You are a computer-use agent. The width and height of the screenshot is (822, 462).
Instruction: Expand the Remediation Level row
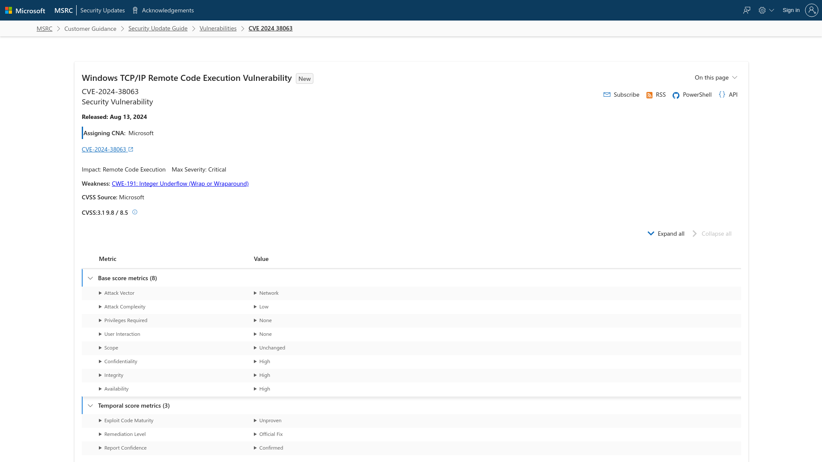[122, 434]
